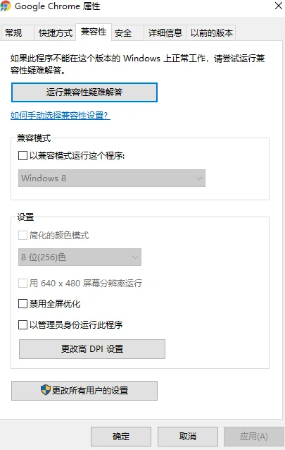Viewport: 285px width, 450px height.
Task: Expand the 8 位(256)色 color dropdown
Action: coord(80,257)
